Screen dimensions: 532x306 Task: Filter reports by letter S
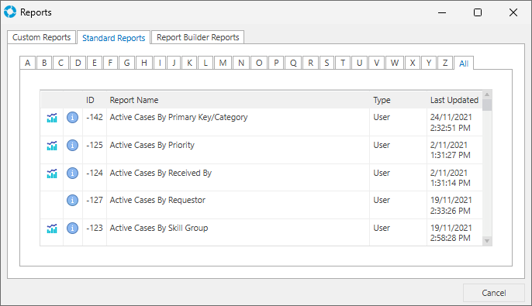[326, 63]
